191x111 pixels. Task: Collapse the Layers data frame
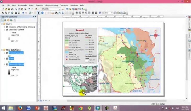(x=2, y=24)
